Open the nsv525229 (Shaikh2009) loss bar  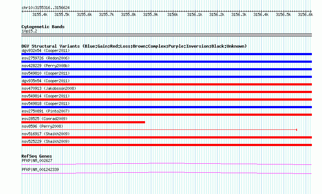(x=166, y=145)
